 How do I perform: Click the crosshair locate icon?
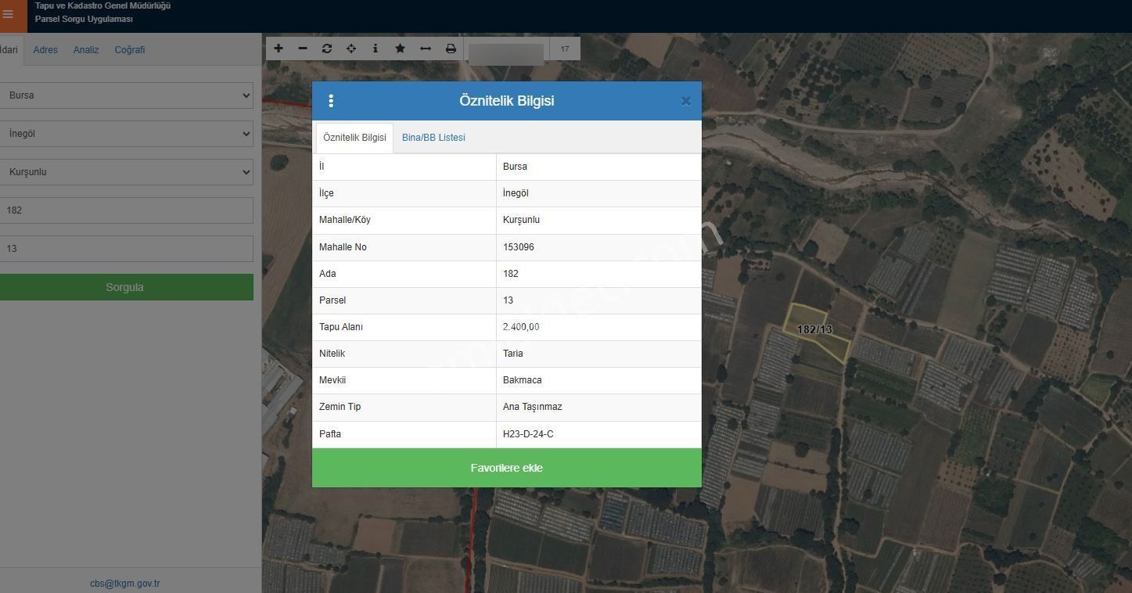click(x=351, y=49)
